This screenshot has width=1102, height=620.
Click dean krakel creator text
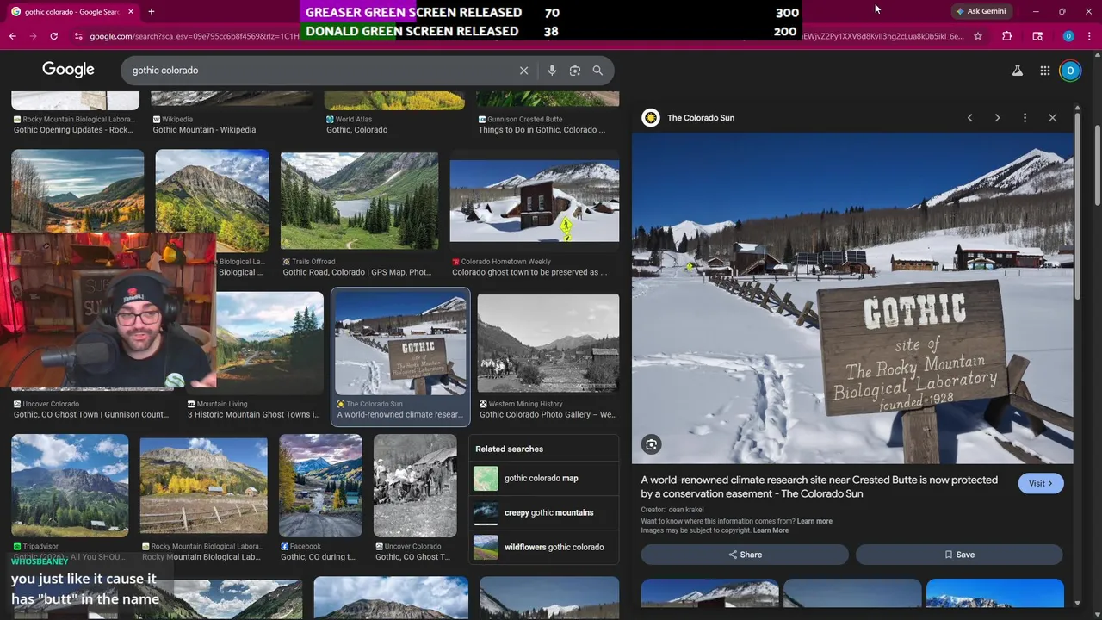pos(686,510)
